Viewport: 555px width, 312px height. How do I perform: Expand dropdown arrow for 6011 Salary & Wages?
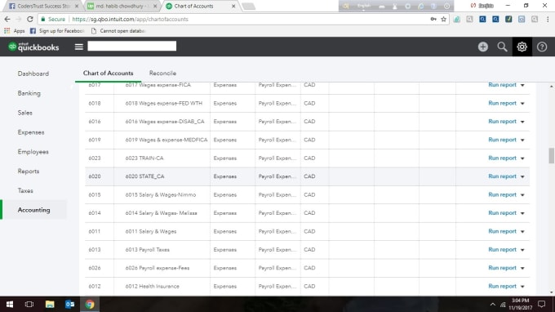point(522,232)
